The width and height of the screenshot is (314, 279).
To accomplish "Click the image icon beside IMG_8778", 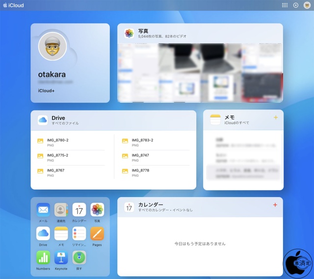I will pos(125,171).
